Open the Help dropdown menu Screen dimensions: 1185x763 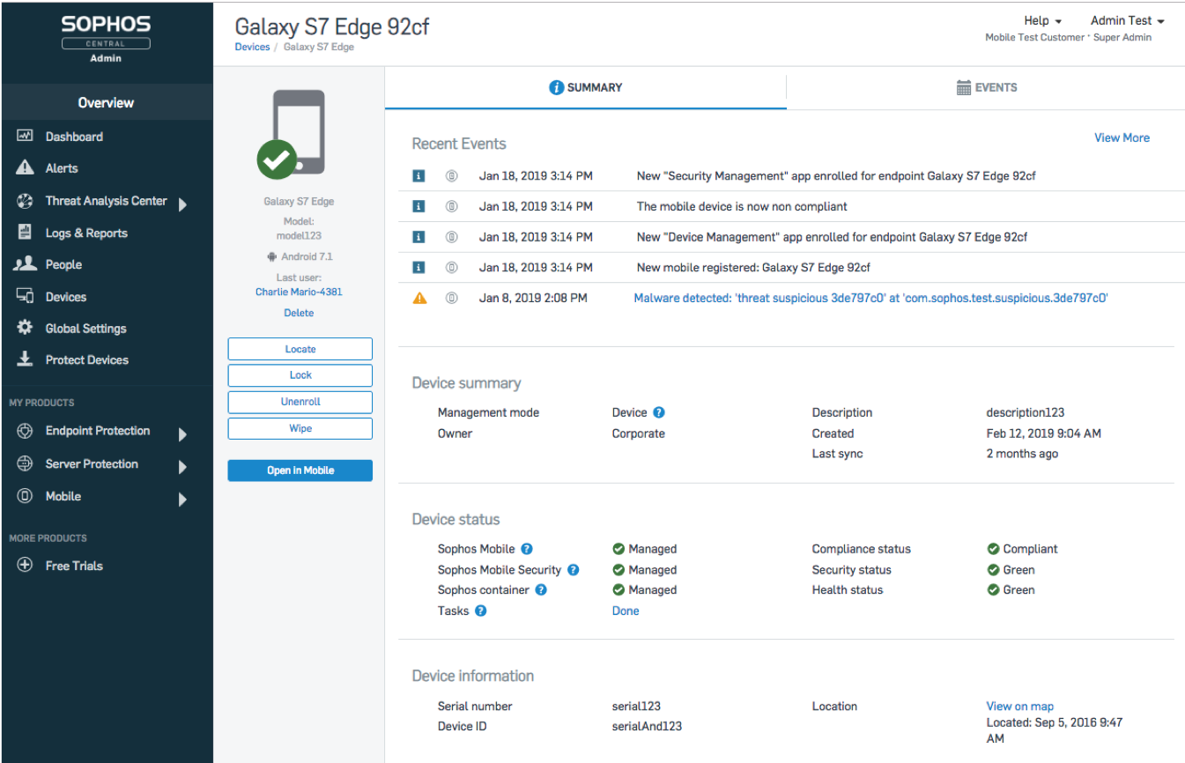[1042, 20]
